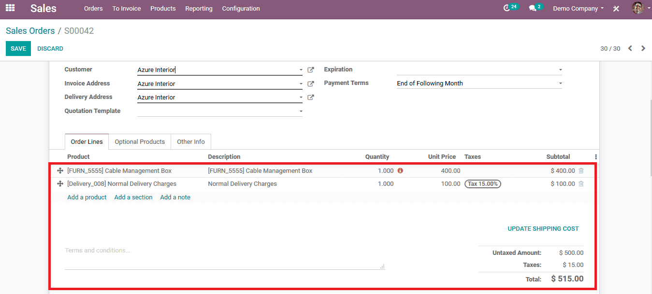
Task: Delete the Cable Management Box order line
Action: click(x=581, y=170)
